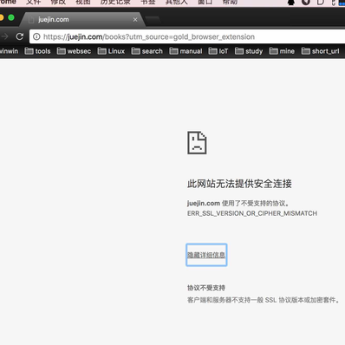Open the mine bookmark folder
Screen dimensions: 345x345
point(282,51)
